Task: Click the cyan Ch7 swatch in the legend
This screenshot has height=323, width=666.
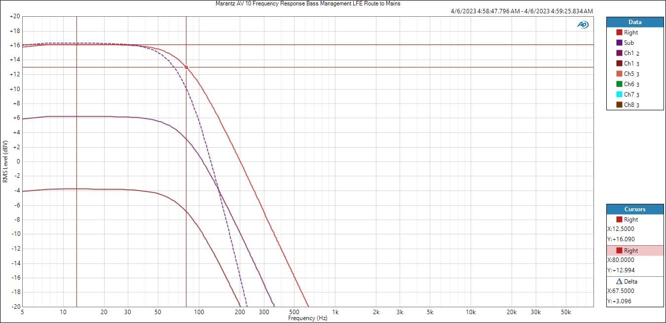Action: click(619, 95)
